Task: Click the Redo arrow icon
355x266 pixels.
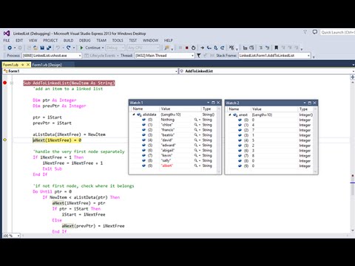Action: point(69,48)
